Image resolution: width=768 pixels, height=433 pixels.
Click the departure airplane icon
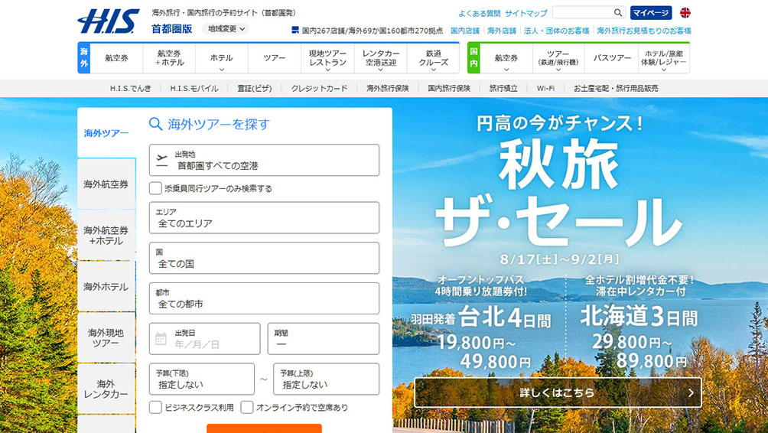click(x=162, y=160)
